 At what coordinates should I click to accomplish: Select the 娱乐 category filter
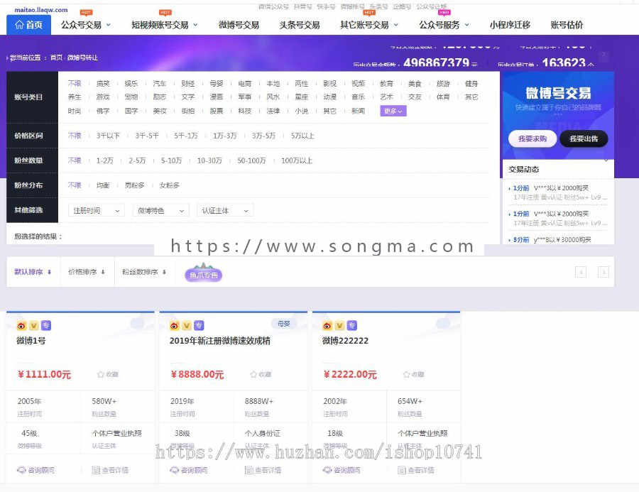coord(131,83)
